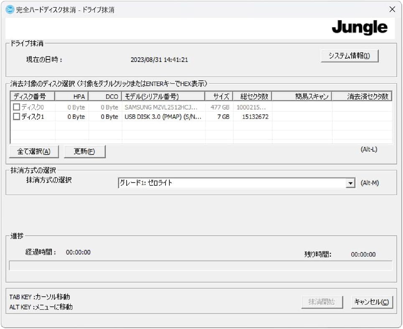
Task: Click the 抹消開始 button
Action: (x=322, y=302)
